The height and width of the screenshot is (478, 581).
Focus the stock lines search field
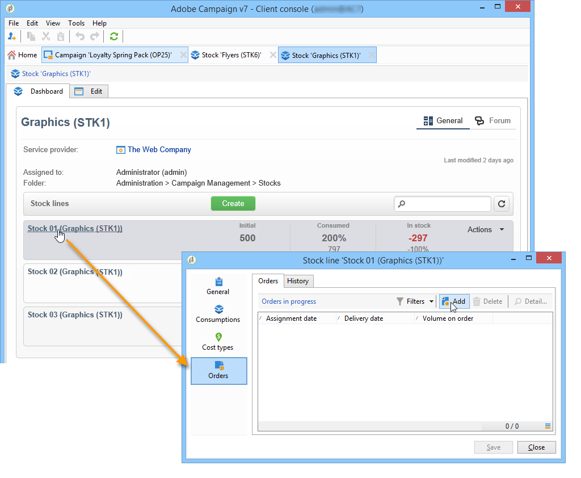[x=443, y=204]
